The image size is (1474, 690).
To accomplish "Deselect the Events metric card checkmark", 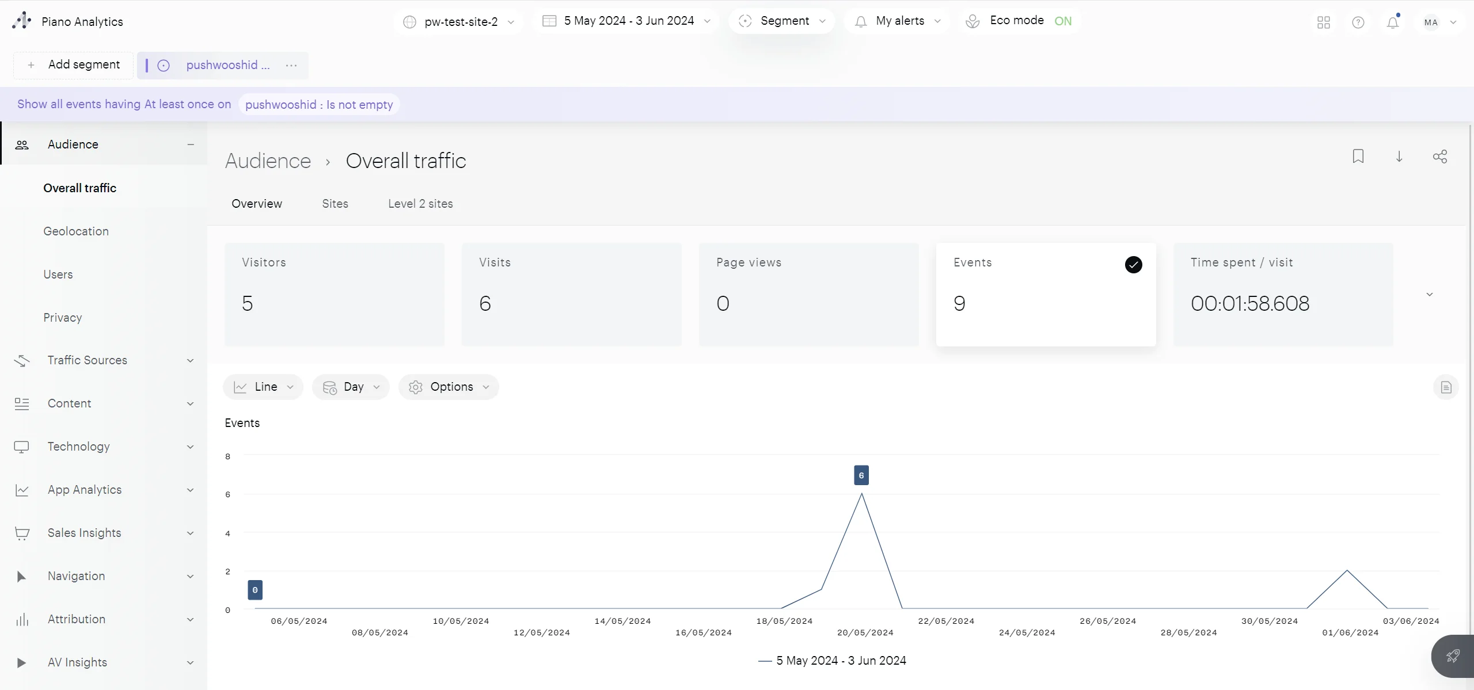I will 1133,265.
